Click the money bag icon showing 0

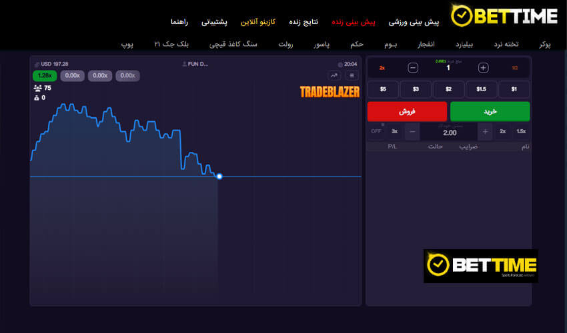tap(37, 98)
